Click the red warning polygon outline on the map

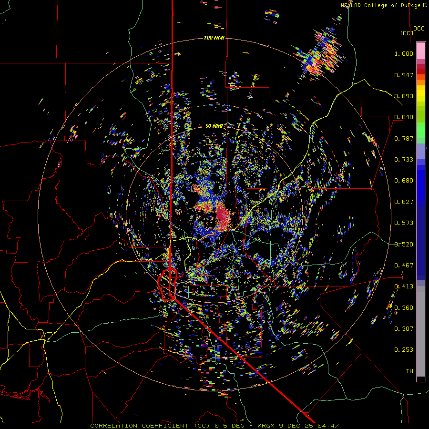[x=167, y=285]
